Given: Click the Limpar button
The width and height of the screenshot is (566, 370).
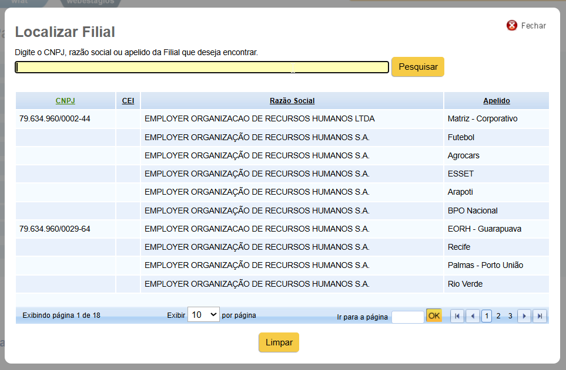Looking at the screenshot, I should (279, 342).
